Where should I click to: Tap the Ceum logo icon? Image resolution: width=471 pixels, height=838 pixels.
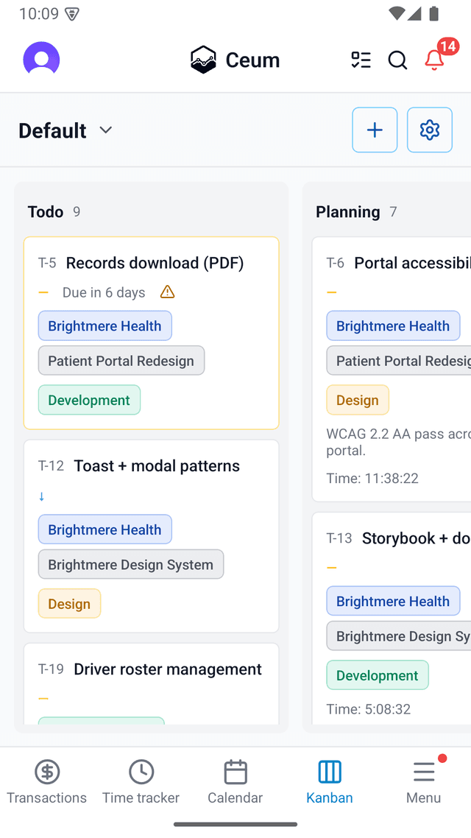203,60
